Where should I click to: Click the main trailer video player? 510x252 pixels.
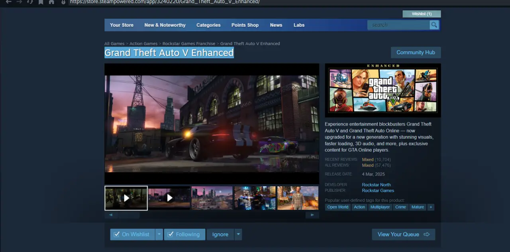pos(212,124)
